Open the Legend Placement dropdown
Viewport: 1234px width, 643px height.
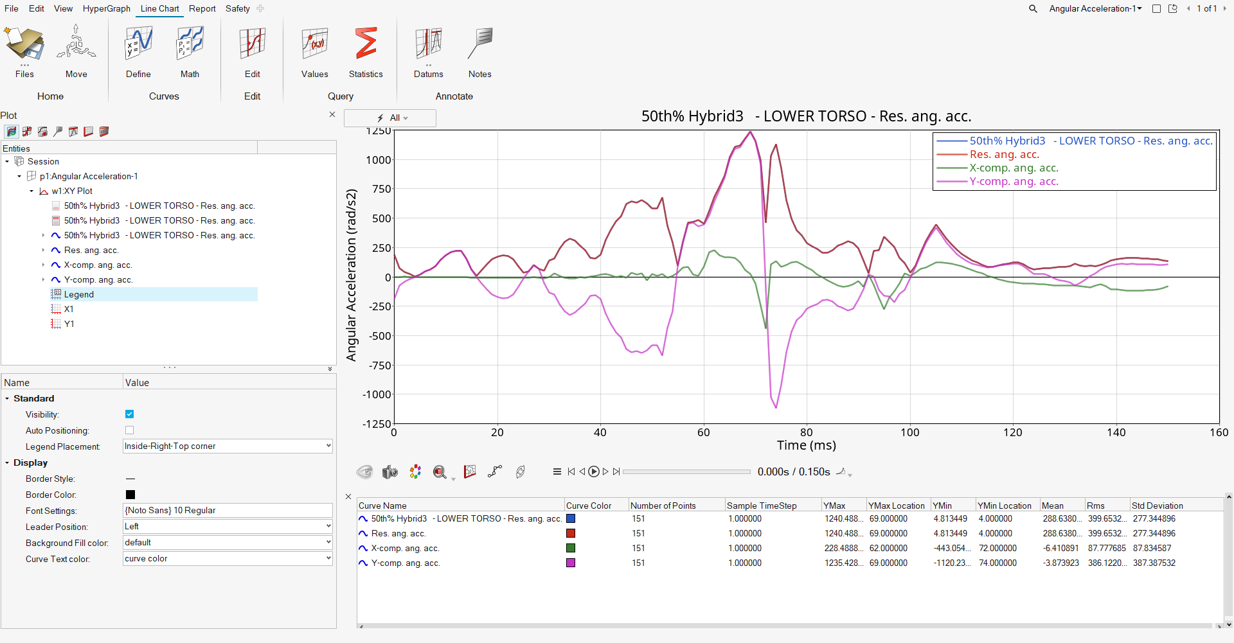pyautogui.click(x=228, y=446)
